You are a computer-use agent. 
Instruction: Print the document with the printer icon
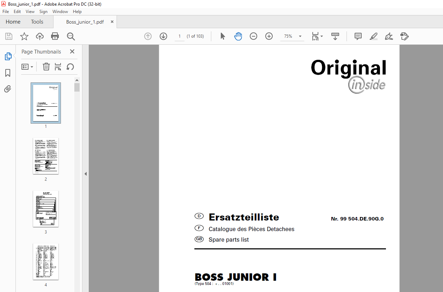(55, 36)
